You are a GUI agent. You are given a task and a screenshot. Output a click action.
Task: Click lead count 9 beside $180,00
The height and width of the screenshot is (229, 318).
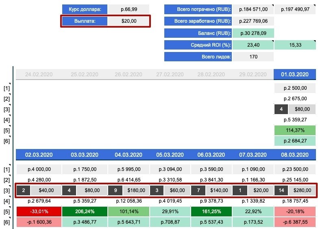tap(115, 190)
